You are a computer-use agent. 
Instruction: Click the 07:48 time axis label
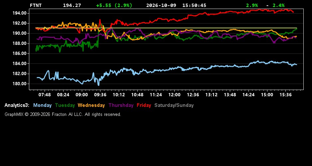tap(45, 95)
